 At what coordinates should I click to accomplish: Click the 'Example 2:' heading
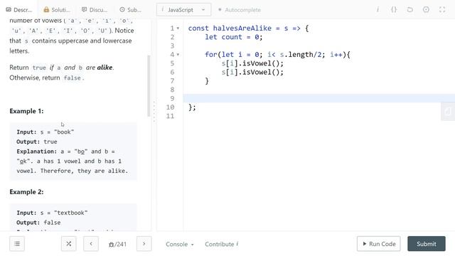coord(26,192)
